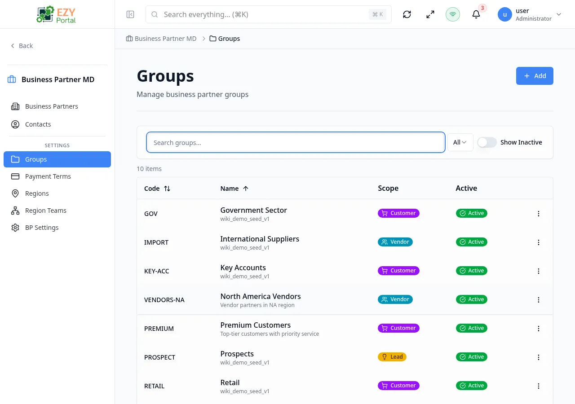
Task: Click the refresh icon in top bar
Action: (407, 14)
